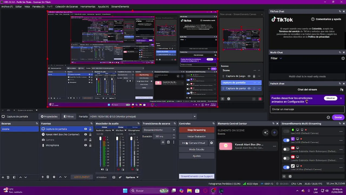Add a new source in Fuentes panel
Image resolution: width=346 pixels, height=195 pixels.
coord(42,177)
